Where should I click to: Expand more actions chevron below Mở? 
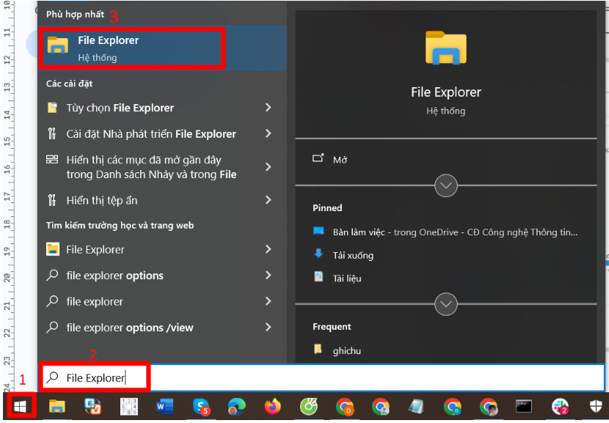pyautogui.click(x=446, y=185)
